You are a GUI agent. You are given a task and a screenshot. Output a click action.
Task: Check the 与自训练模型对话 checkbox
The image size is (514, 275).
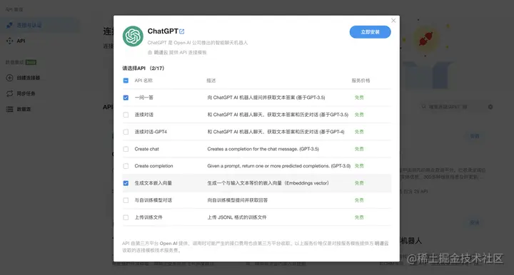click(126, 200)
